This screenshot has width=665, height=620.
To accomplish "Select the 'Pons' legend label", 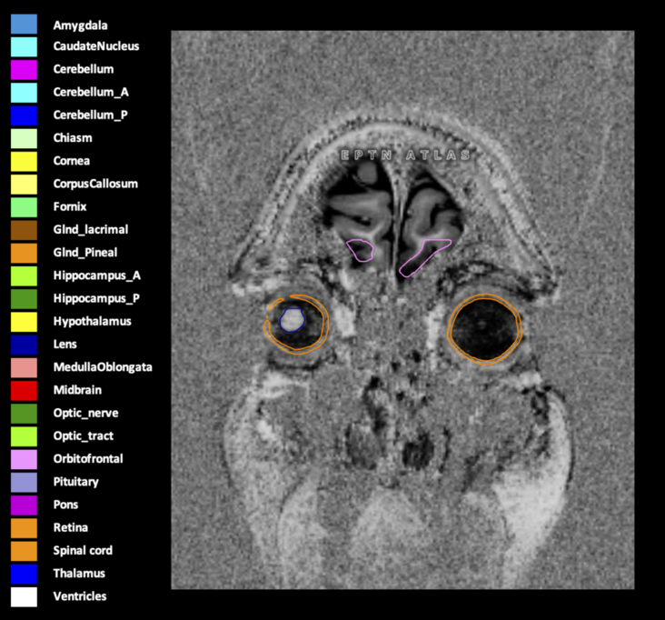I will coord(65,505).
